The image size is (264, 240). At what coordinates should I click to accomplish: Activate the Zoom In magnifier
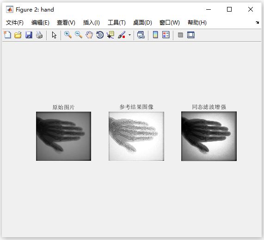tap(68, 35)
